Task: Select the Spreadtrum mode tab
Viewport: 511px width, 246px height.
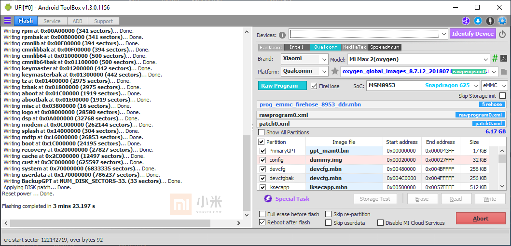Action: pos(385,47)
